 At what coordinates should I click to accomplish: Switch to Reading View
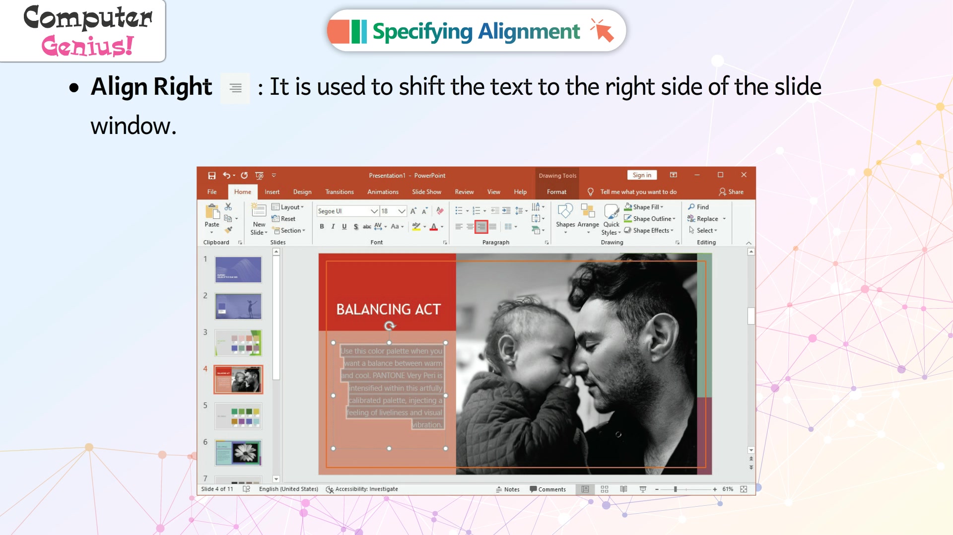coord(623,489)
